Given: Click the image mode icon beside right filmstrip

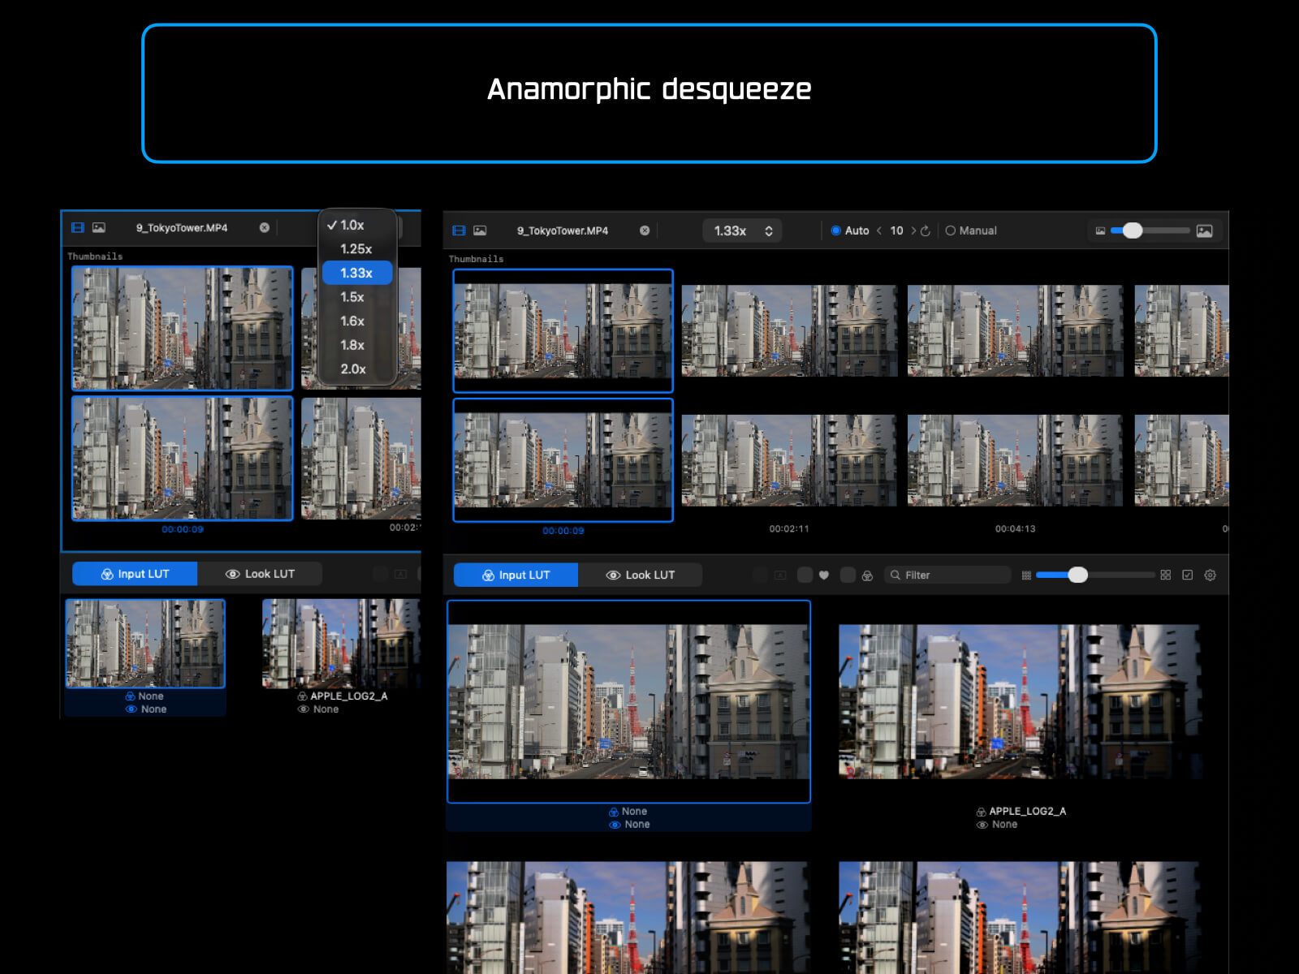Looking at the screenshot, I should pos(481,231).
